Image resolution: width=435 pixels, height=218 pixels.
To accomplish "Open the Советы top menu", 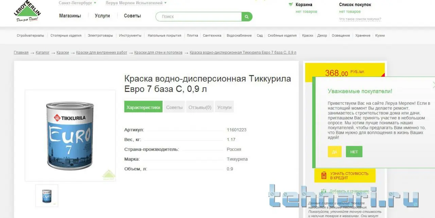I will (132, 16).
